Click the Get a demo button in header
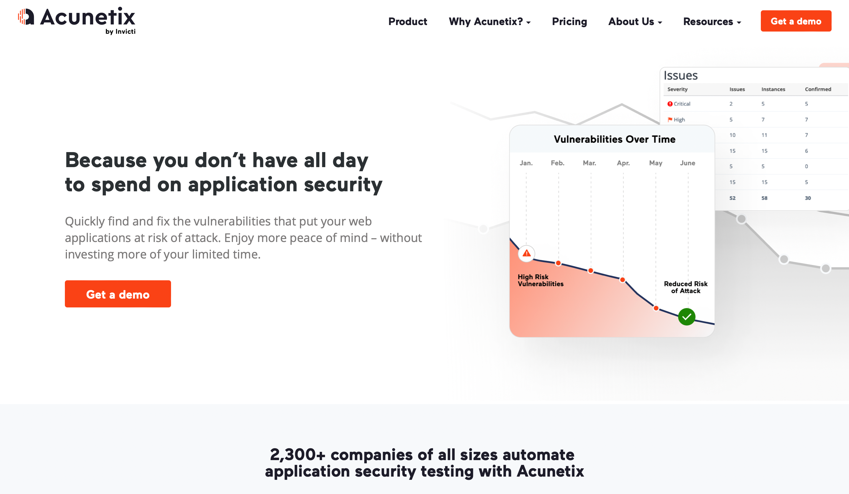Image resolution: width=849 pixels, height=494 pixels. click(x=796, y=21)
